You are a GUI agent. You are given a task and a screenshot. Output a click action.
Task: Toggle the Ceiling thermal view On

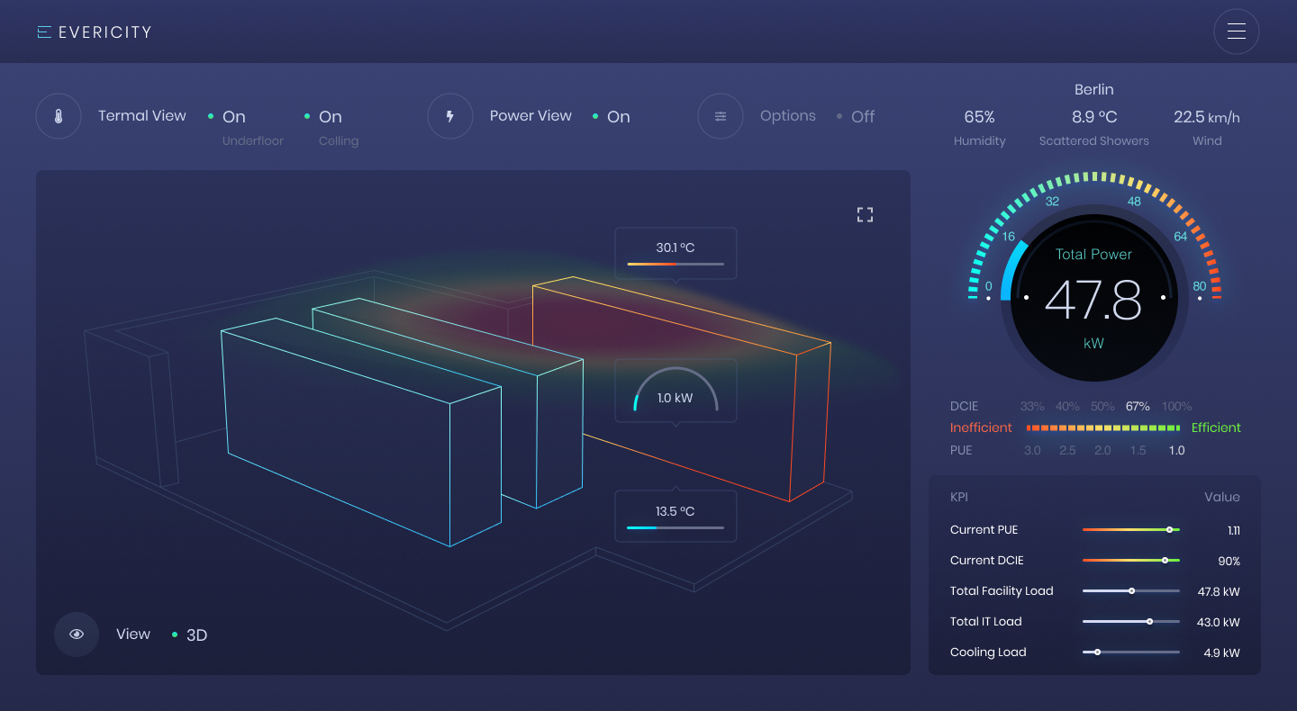(330, 117)
